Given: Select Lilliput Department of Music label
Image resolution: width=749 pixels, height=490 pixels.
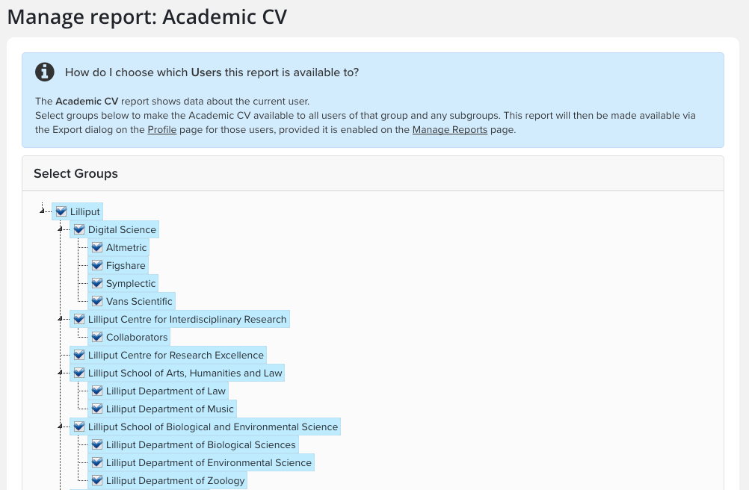Looking at the screenshot, I should click(170, 409).
